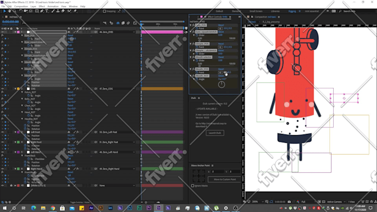Hide the Left Foot layer eye toggle
This screenshot has width=377, height=212.
[x=2, y=132]
